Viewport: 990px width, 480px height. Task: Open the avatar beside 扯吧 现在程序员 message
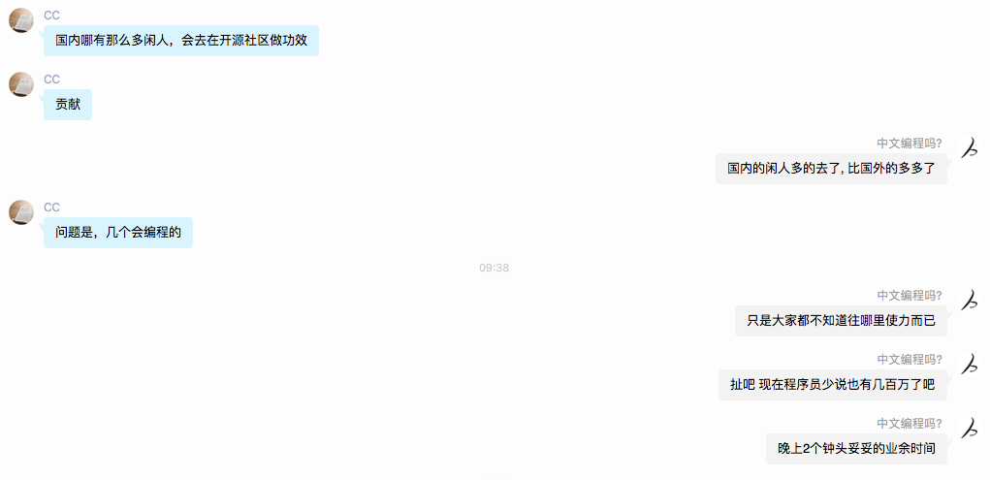[970, 365]
